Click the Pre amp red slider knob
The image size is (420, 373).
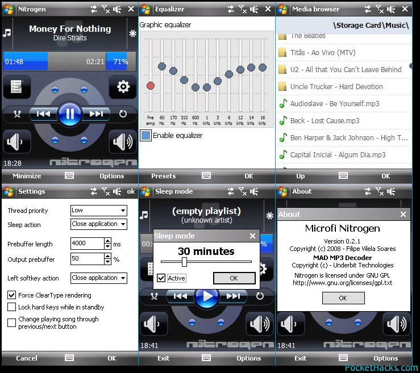151,86
